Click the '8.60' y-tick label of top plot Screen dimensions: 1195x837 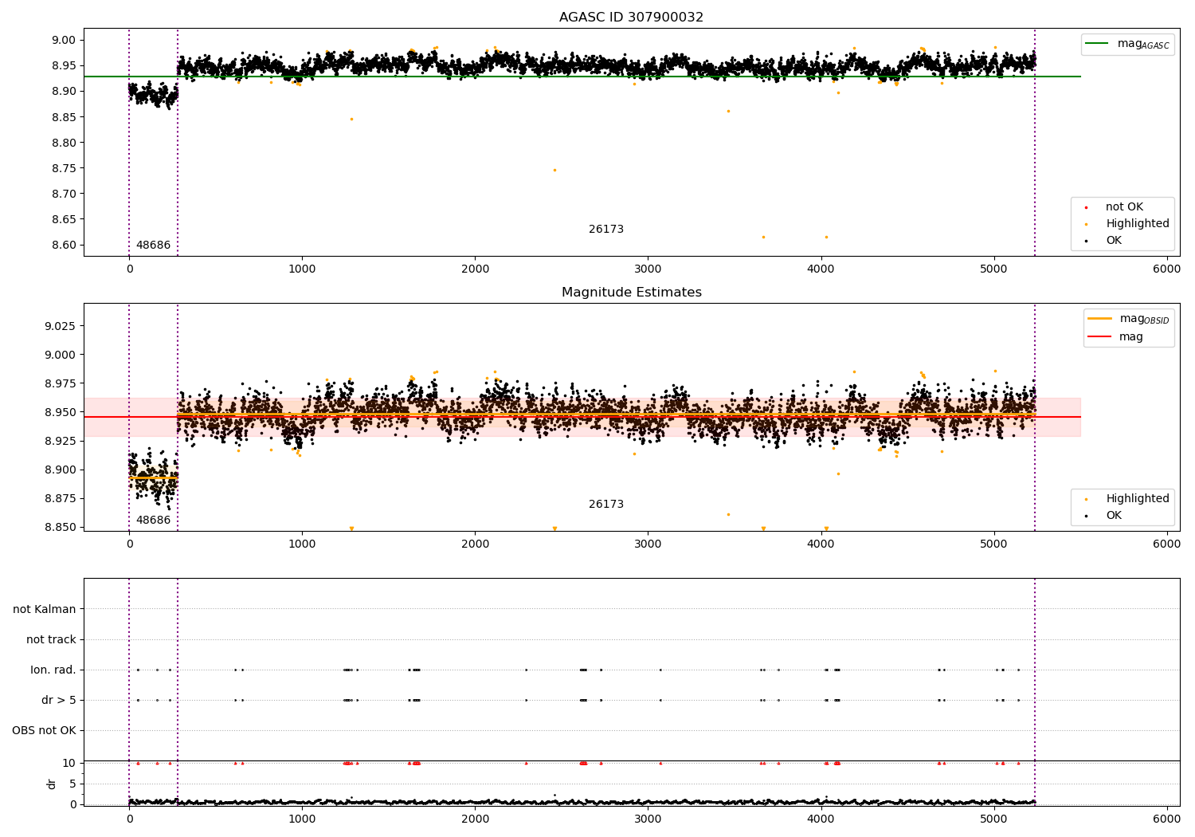point(64,245)
